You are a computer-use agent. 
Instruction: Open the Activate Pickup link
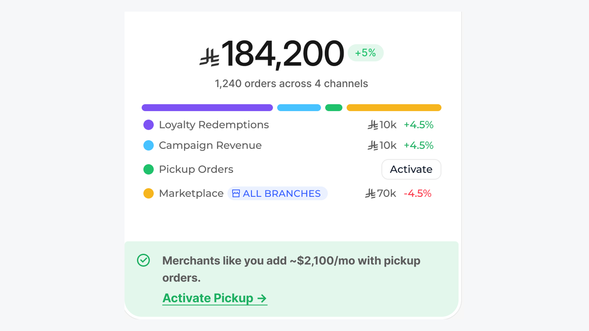pyautogui.click(x=215, y=298)
